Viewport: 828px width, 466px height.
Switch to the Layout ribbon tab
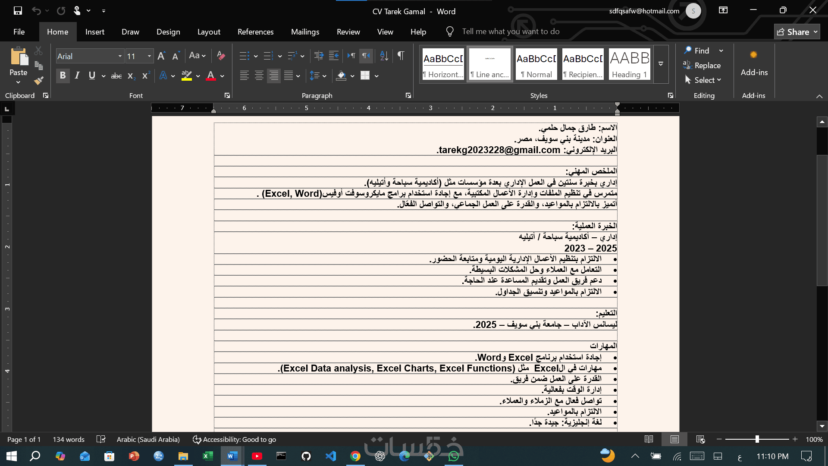point(209,32)
